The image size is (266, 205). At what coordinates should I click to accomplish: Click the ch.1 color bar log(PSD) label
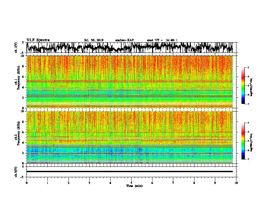(x=252, y=87)
